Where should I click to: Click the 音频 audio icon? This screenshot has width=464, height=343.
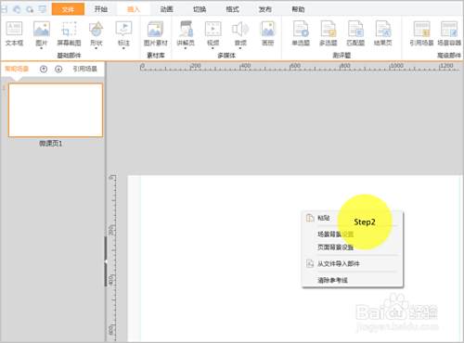[x=240, y=29]
